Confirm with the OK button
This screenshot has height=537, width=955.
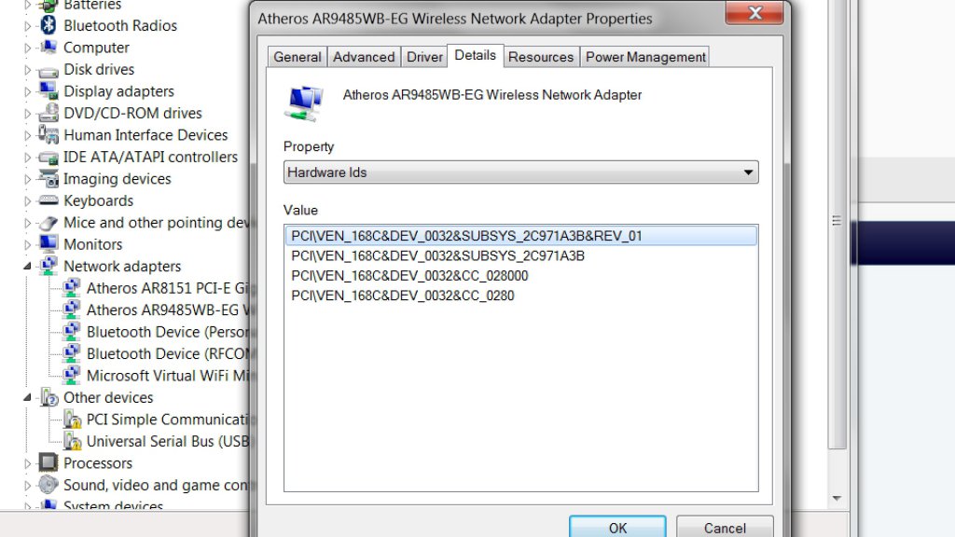pyautogui.click(x=617, y=528)
